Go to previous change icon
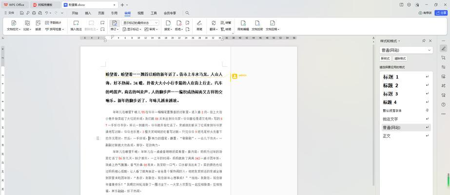The width and height of the screenshot is (450, 195). [187, 22]
